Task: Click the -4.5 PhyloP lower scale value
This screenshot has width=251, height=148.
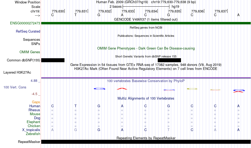Action: [34, 94]
